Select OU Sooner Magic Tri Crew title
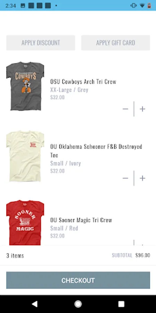The image size is (156, 313). tap(81, 220)
